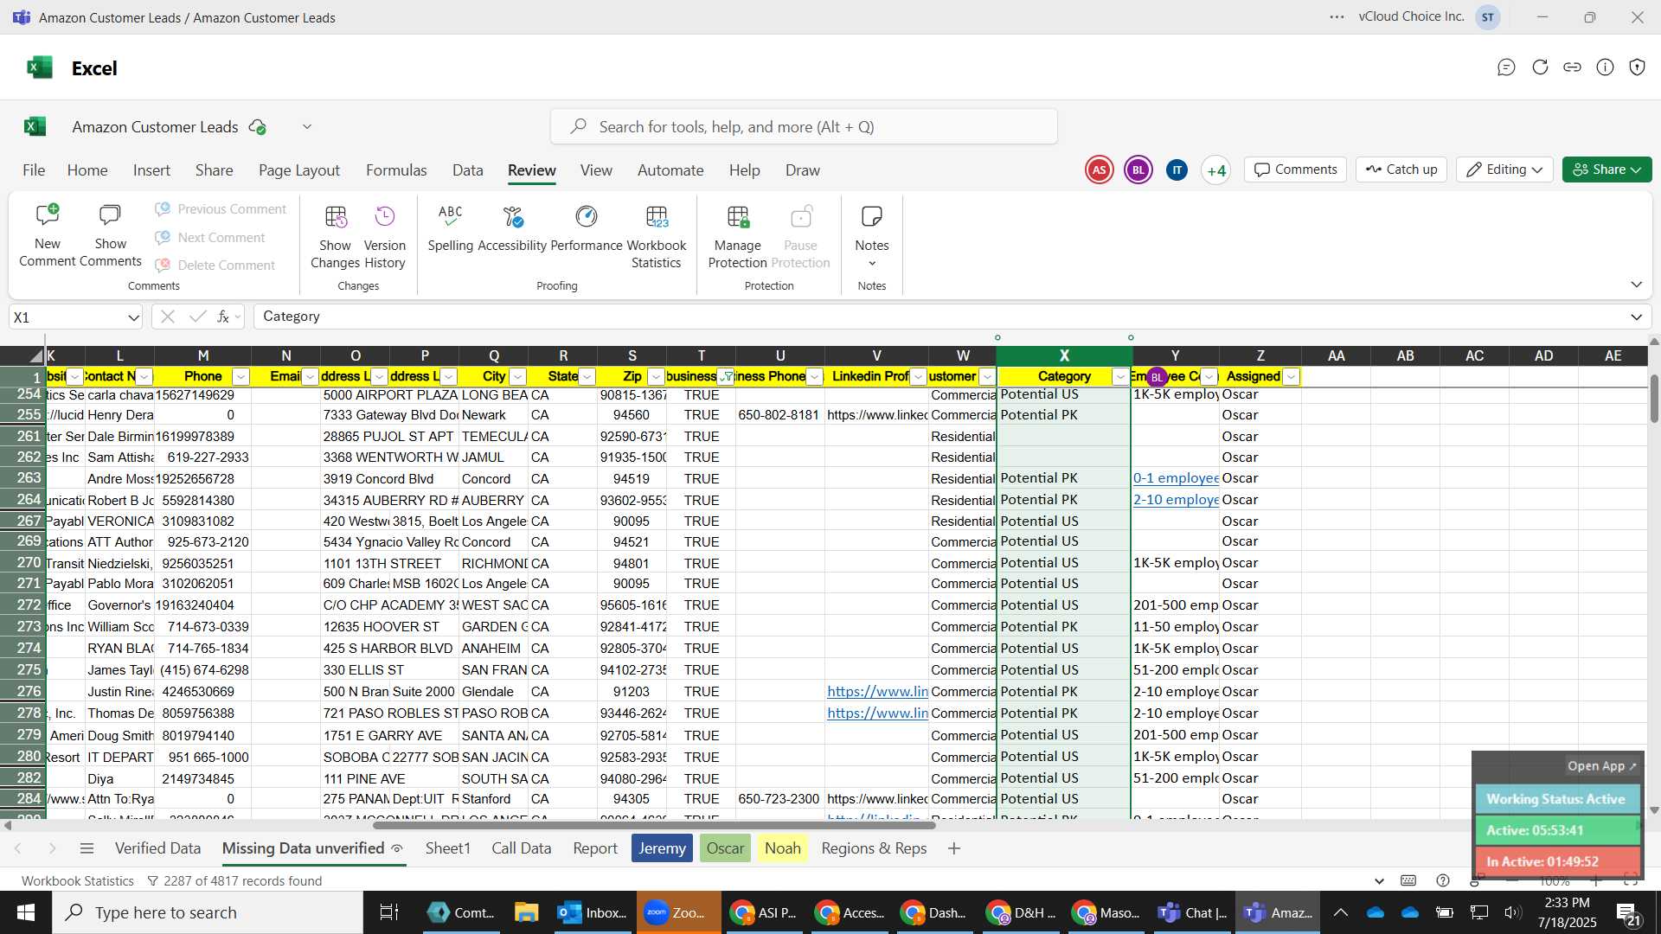The height and width of the screenshot is (934, 1661).
Task: Click the AS collaborator avatar
Action: tap(1100, 170)
